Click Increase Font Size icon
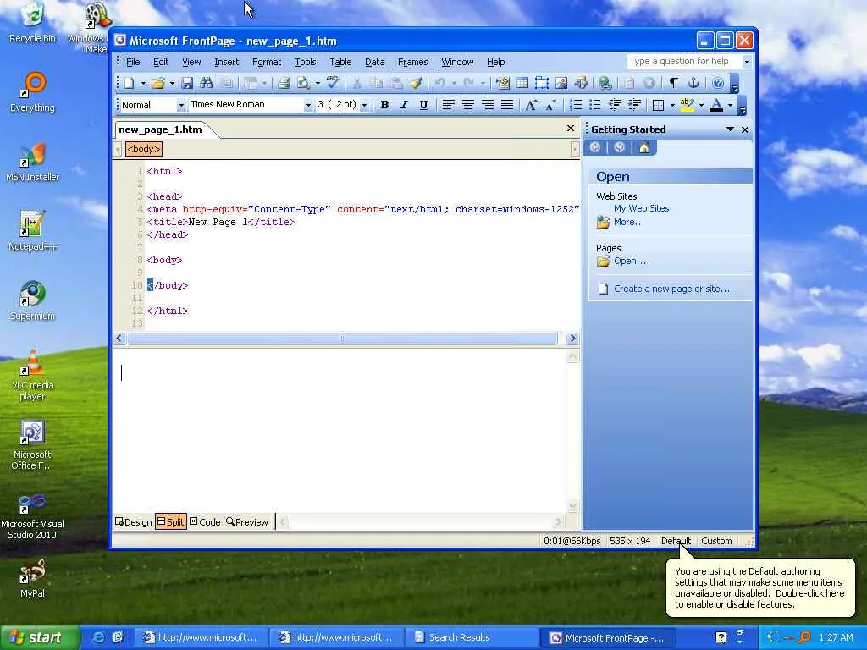 pyautogui.click(x=531, y=104)
